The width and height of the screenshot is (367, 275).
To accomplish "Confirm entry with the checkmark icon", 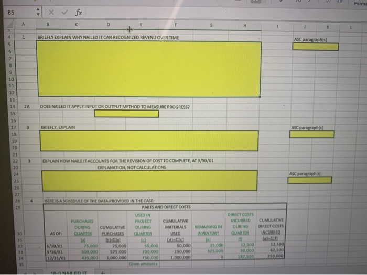I will pos(64,12).
